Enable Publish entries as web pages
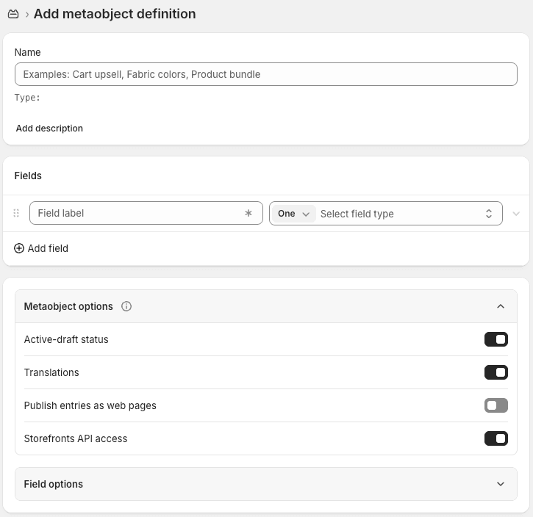 pyautogui.click(x=496, y=405)
